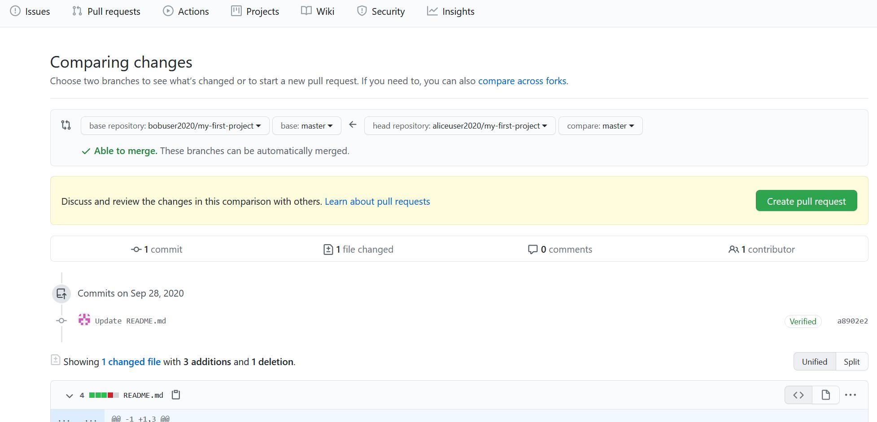The width and height of the screenshot is (877, 422).
Task: Display the source diff view
Action: click(798, 395)
